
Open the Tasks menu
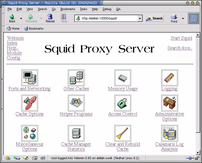coord(84,9)
